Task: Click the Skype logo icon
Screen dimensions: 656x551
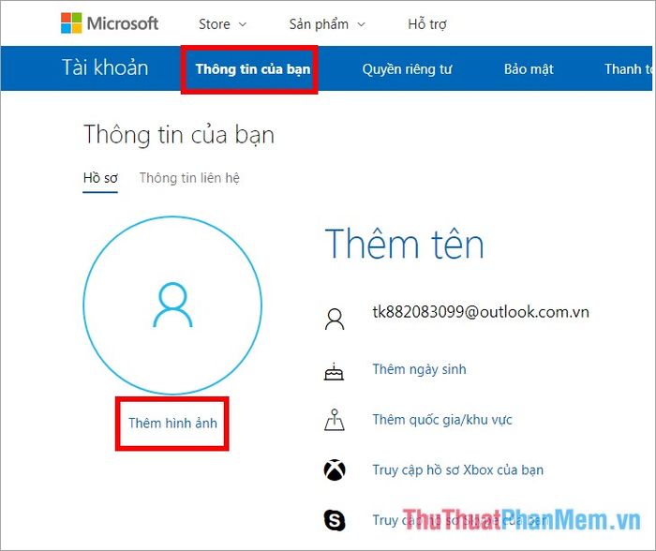Action: pyautogui.click(x=335, y=520)
